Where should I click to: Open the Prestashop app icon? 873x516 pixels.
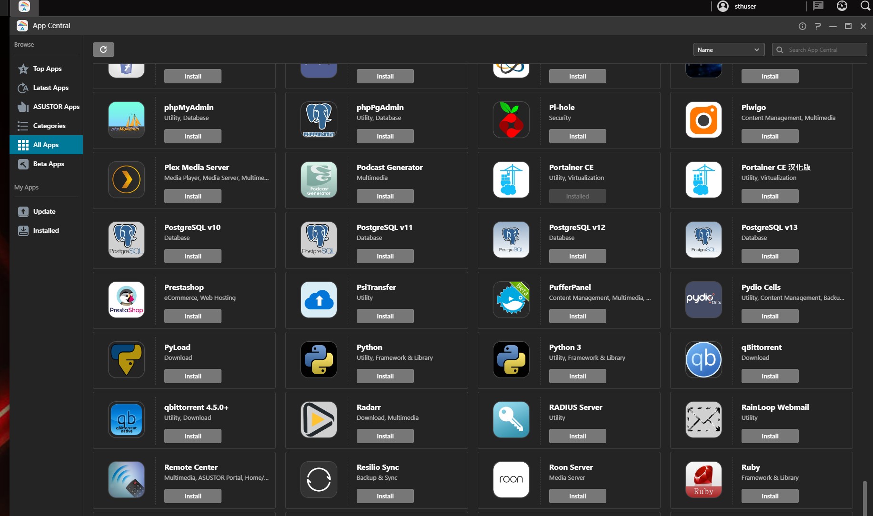(x=126, y=300)
